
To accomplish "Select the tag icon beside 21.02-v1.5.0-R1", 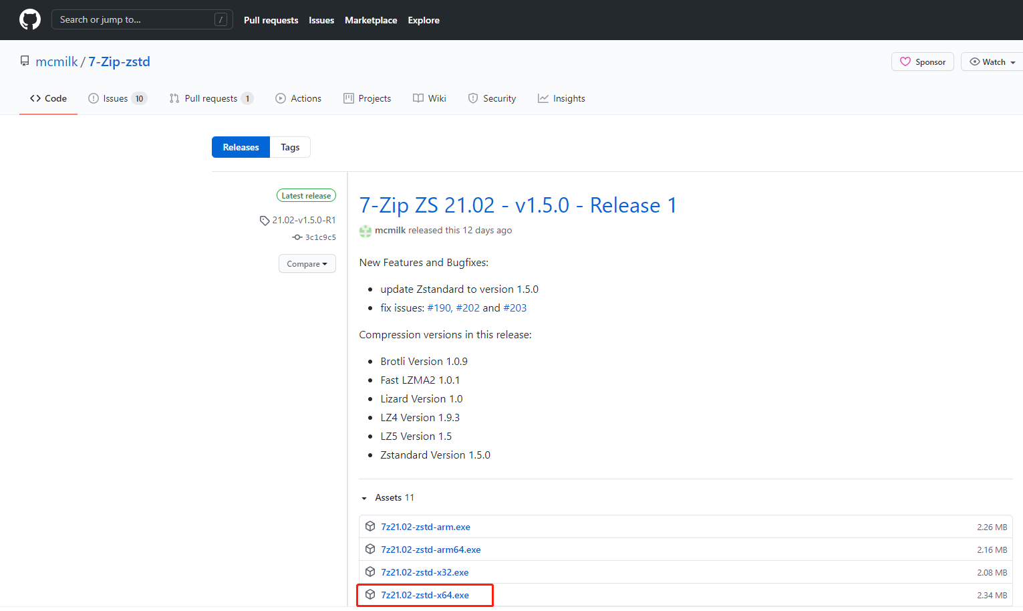I will 265,221.
